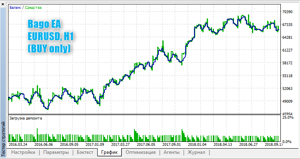Open the Настройки tab
Image resolution: width=300 pixels, height=159 pixels.
[23, 152]
